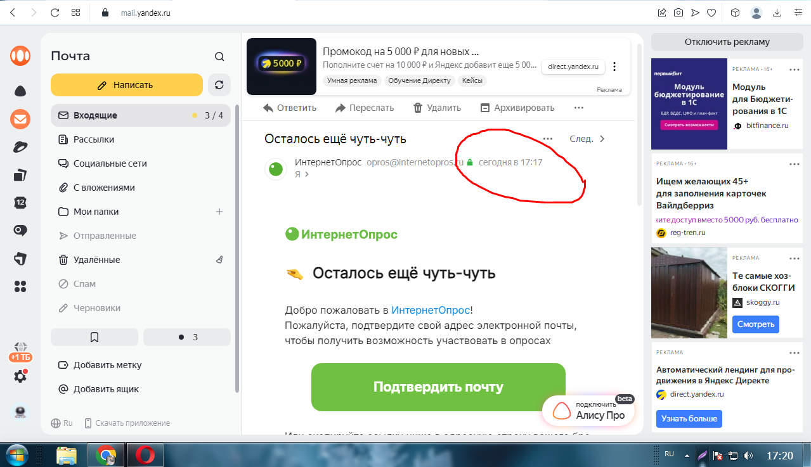
Task: Open more actions dots in email toolbar
Action: coord(578,108)
